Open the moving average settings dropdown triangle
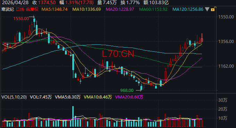Screen dimensions: 236x128 click(x=207, y=9)
